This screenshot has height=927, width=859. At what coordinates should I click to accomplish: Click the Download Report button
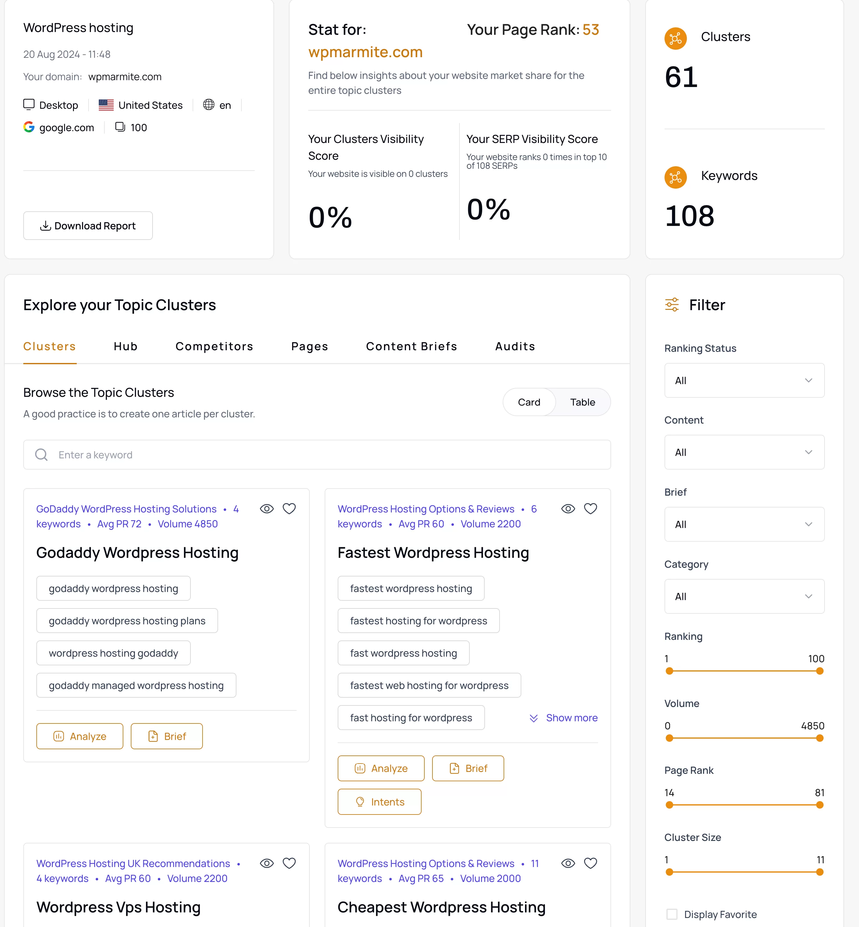87,225
